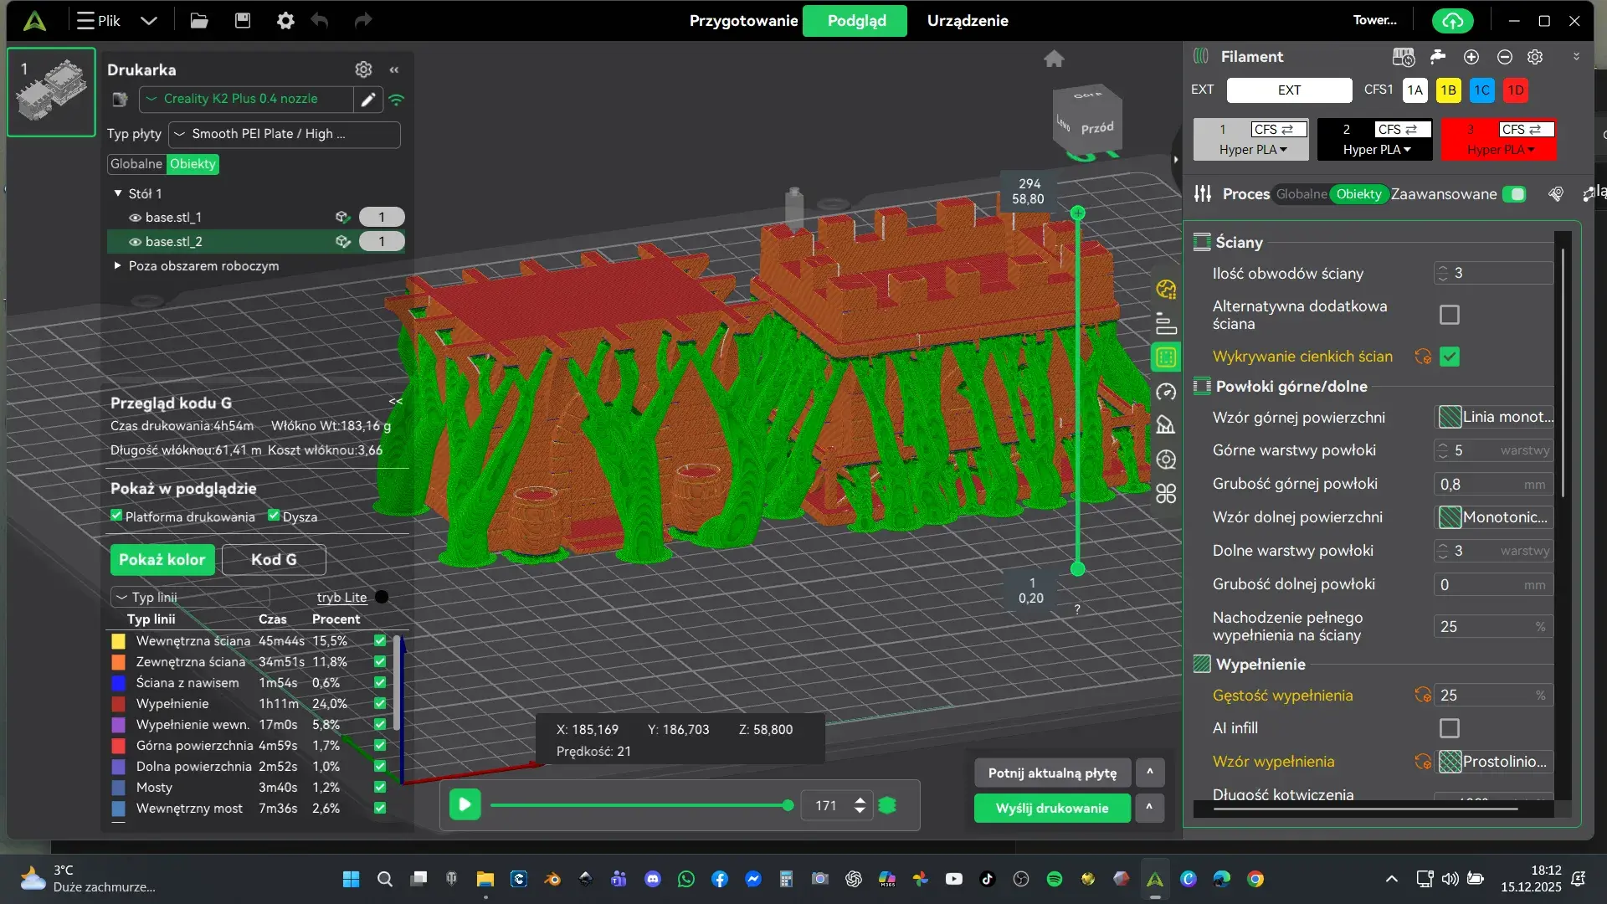Click the Kod G button

(x=274, y=560)
